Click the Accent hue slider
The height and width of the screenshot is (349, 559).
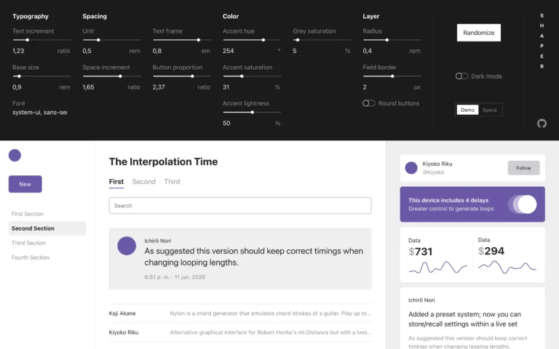coord(252,40)
